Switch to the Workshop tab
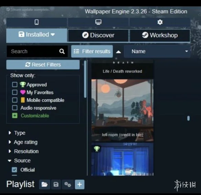The image size is (201, 195). point(160,35)
